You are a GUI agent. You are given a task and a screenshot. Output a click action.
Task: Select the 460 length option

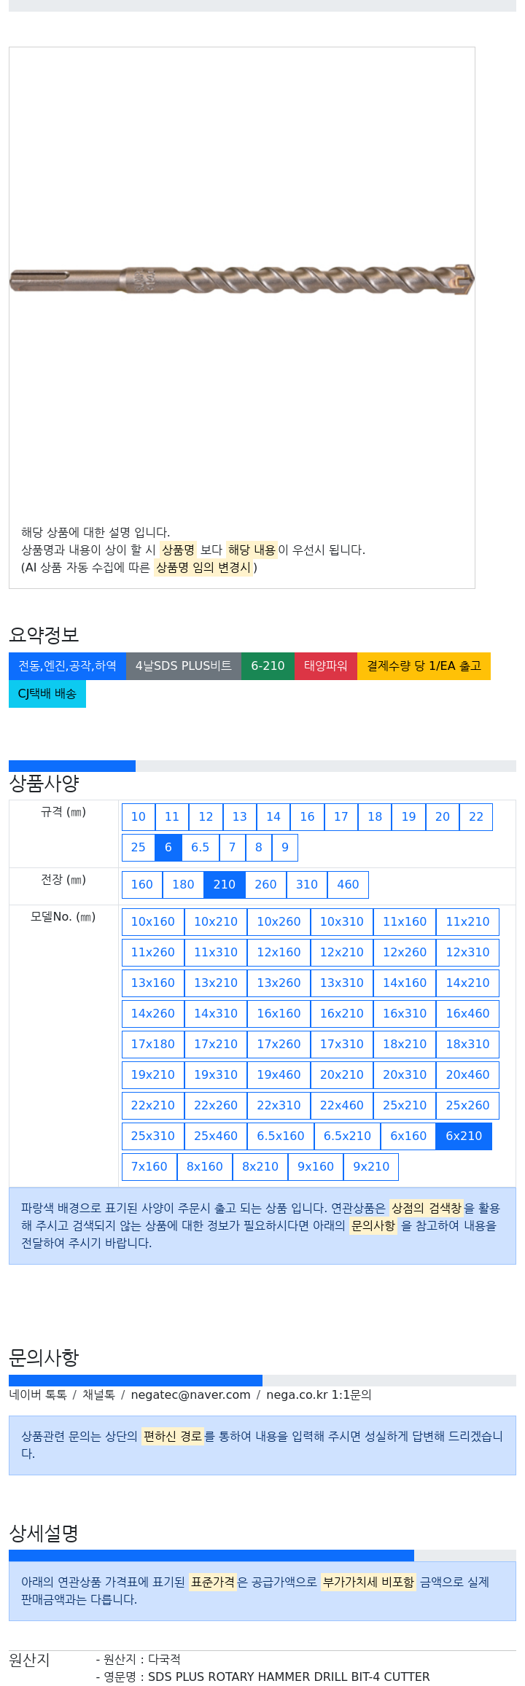click(349, 885)
